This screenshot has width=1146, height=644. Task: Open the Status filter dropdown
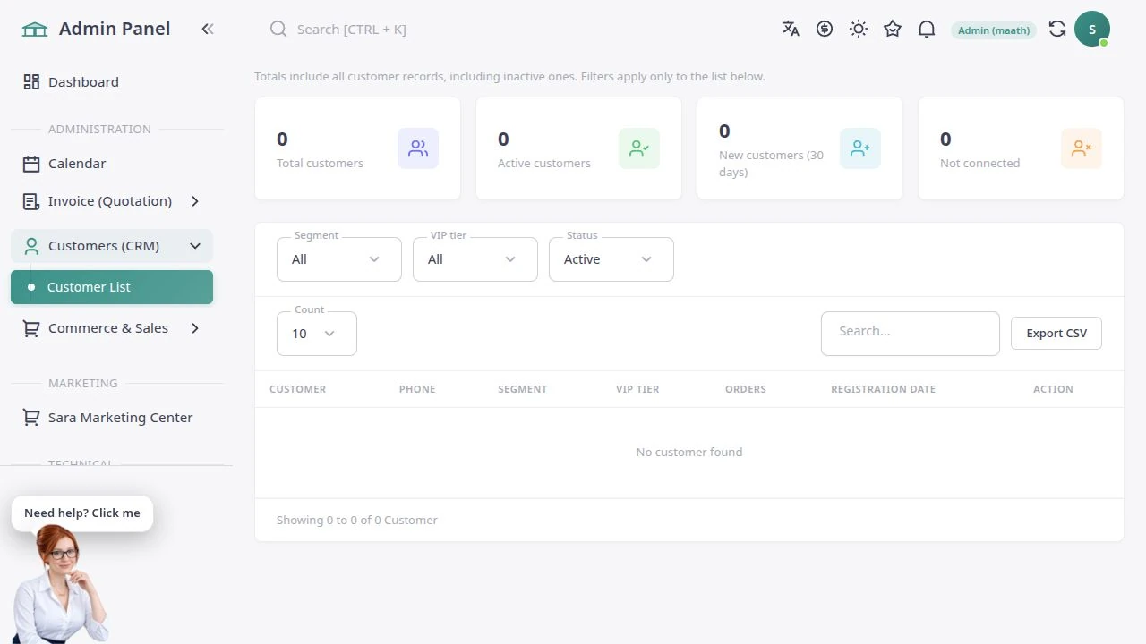[611, 259]
